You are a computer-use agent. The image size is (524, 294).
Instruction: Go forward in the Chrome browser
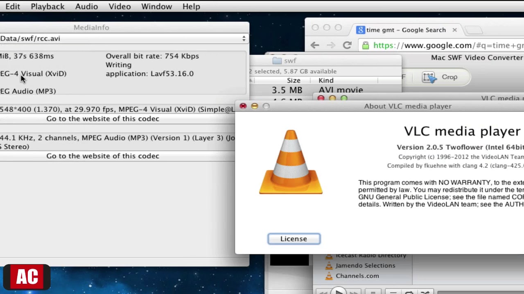(x=331, y=45)
